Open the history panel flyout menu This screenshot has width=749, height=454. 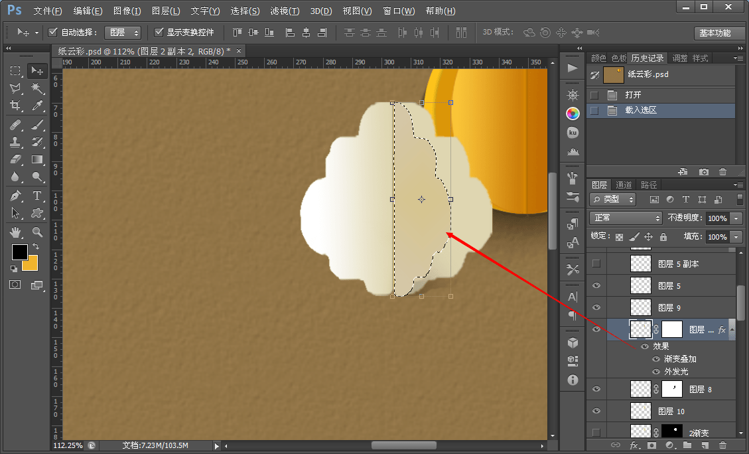(x=738, y=58)
